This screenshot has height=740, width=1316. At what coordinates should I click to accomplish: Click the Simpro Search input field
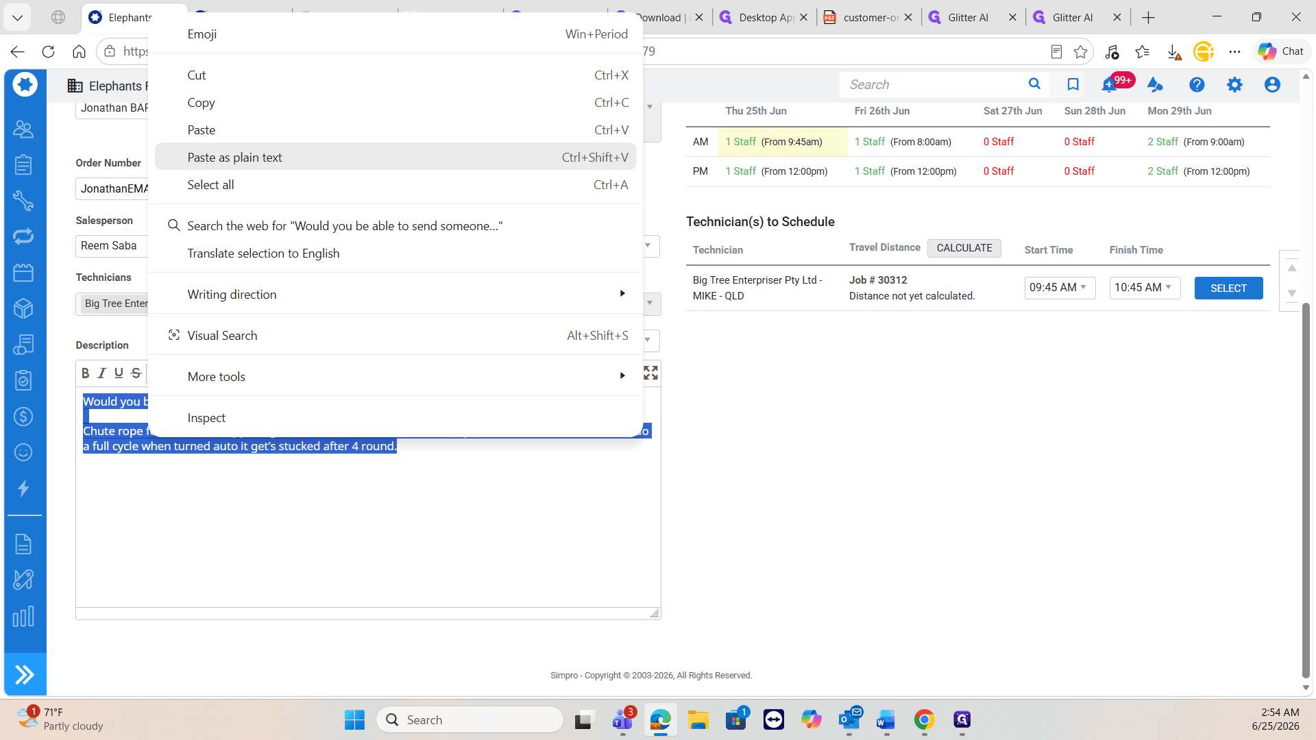point(932,84)
